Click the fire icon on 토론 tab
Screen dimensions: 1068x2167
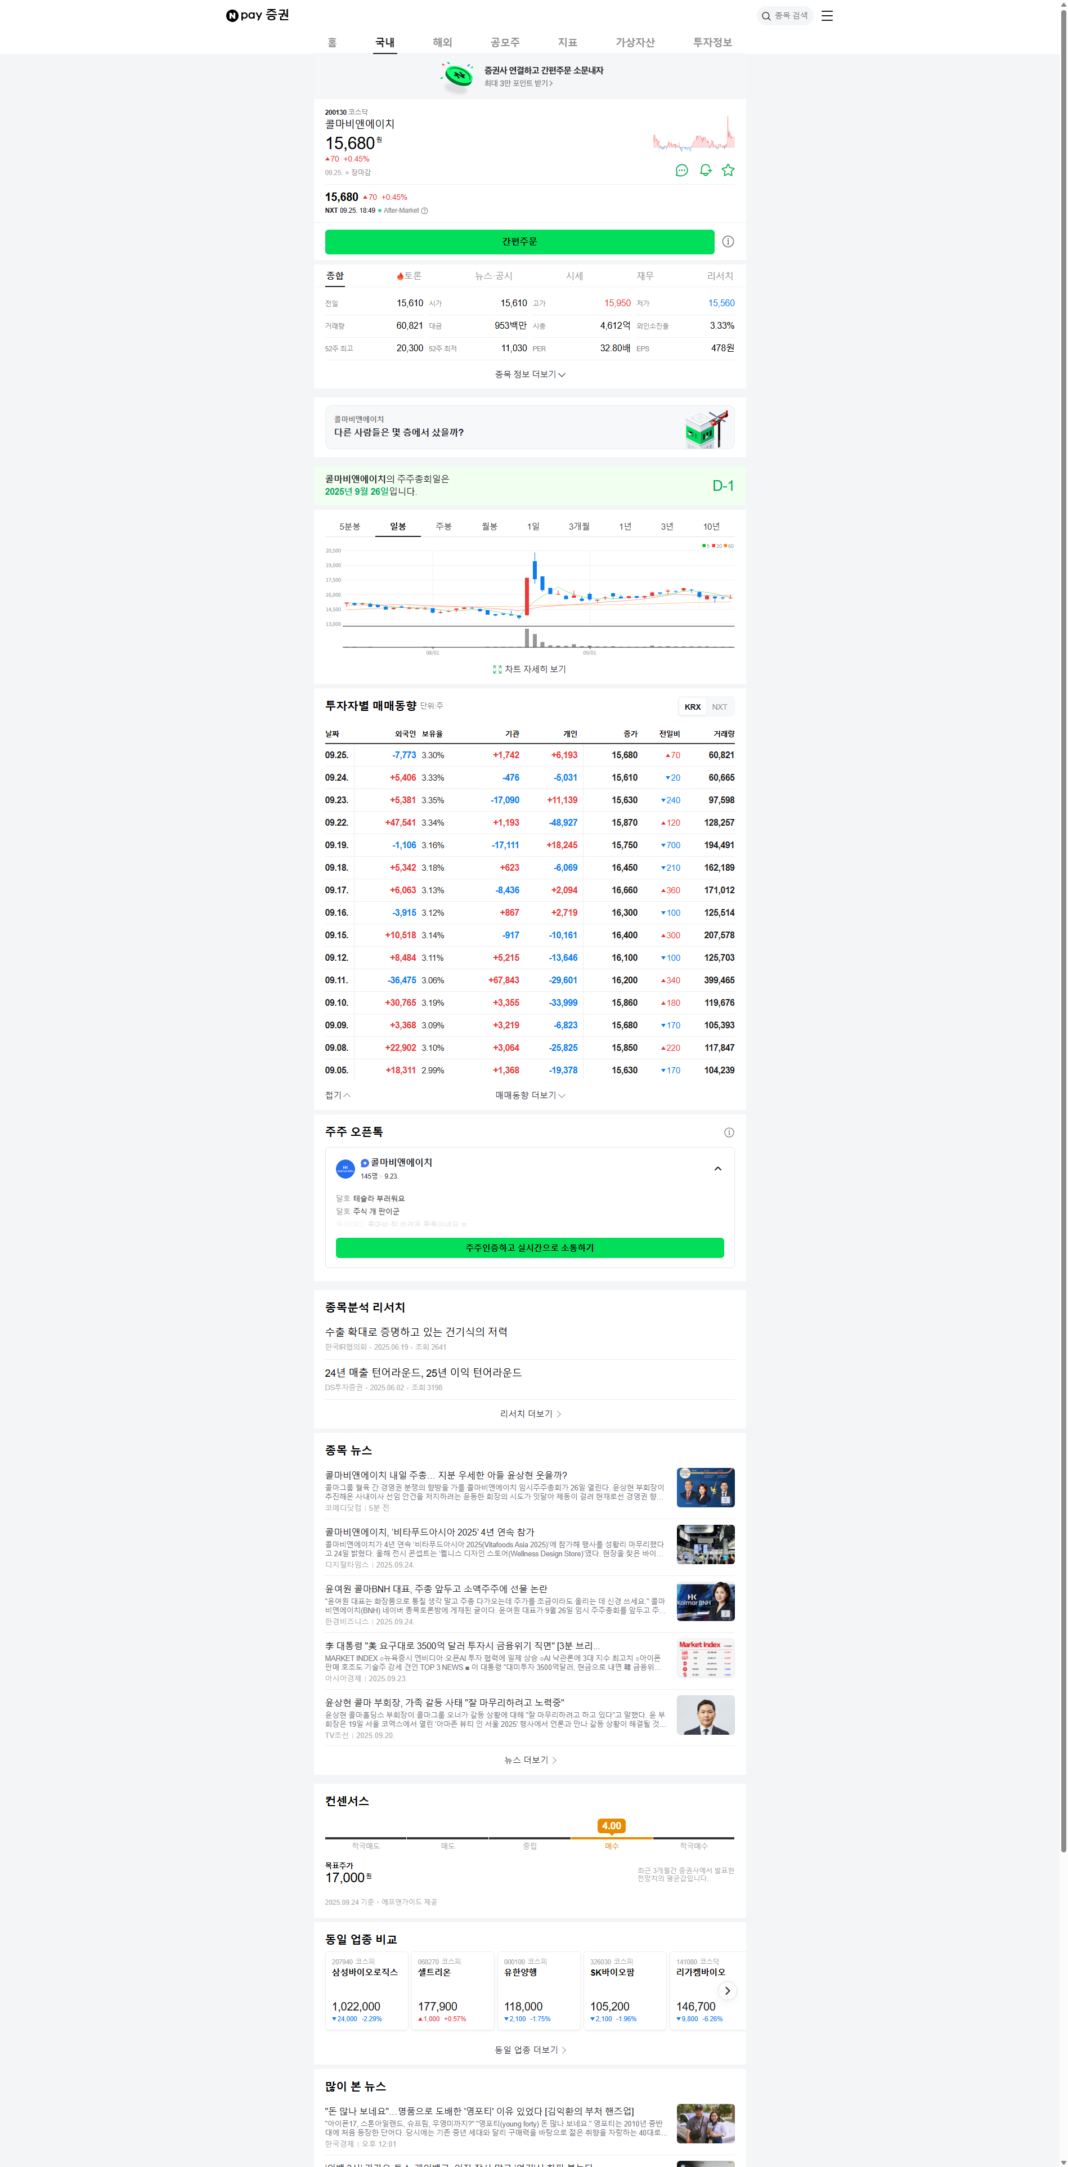point(400,276)
